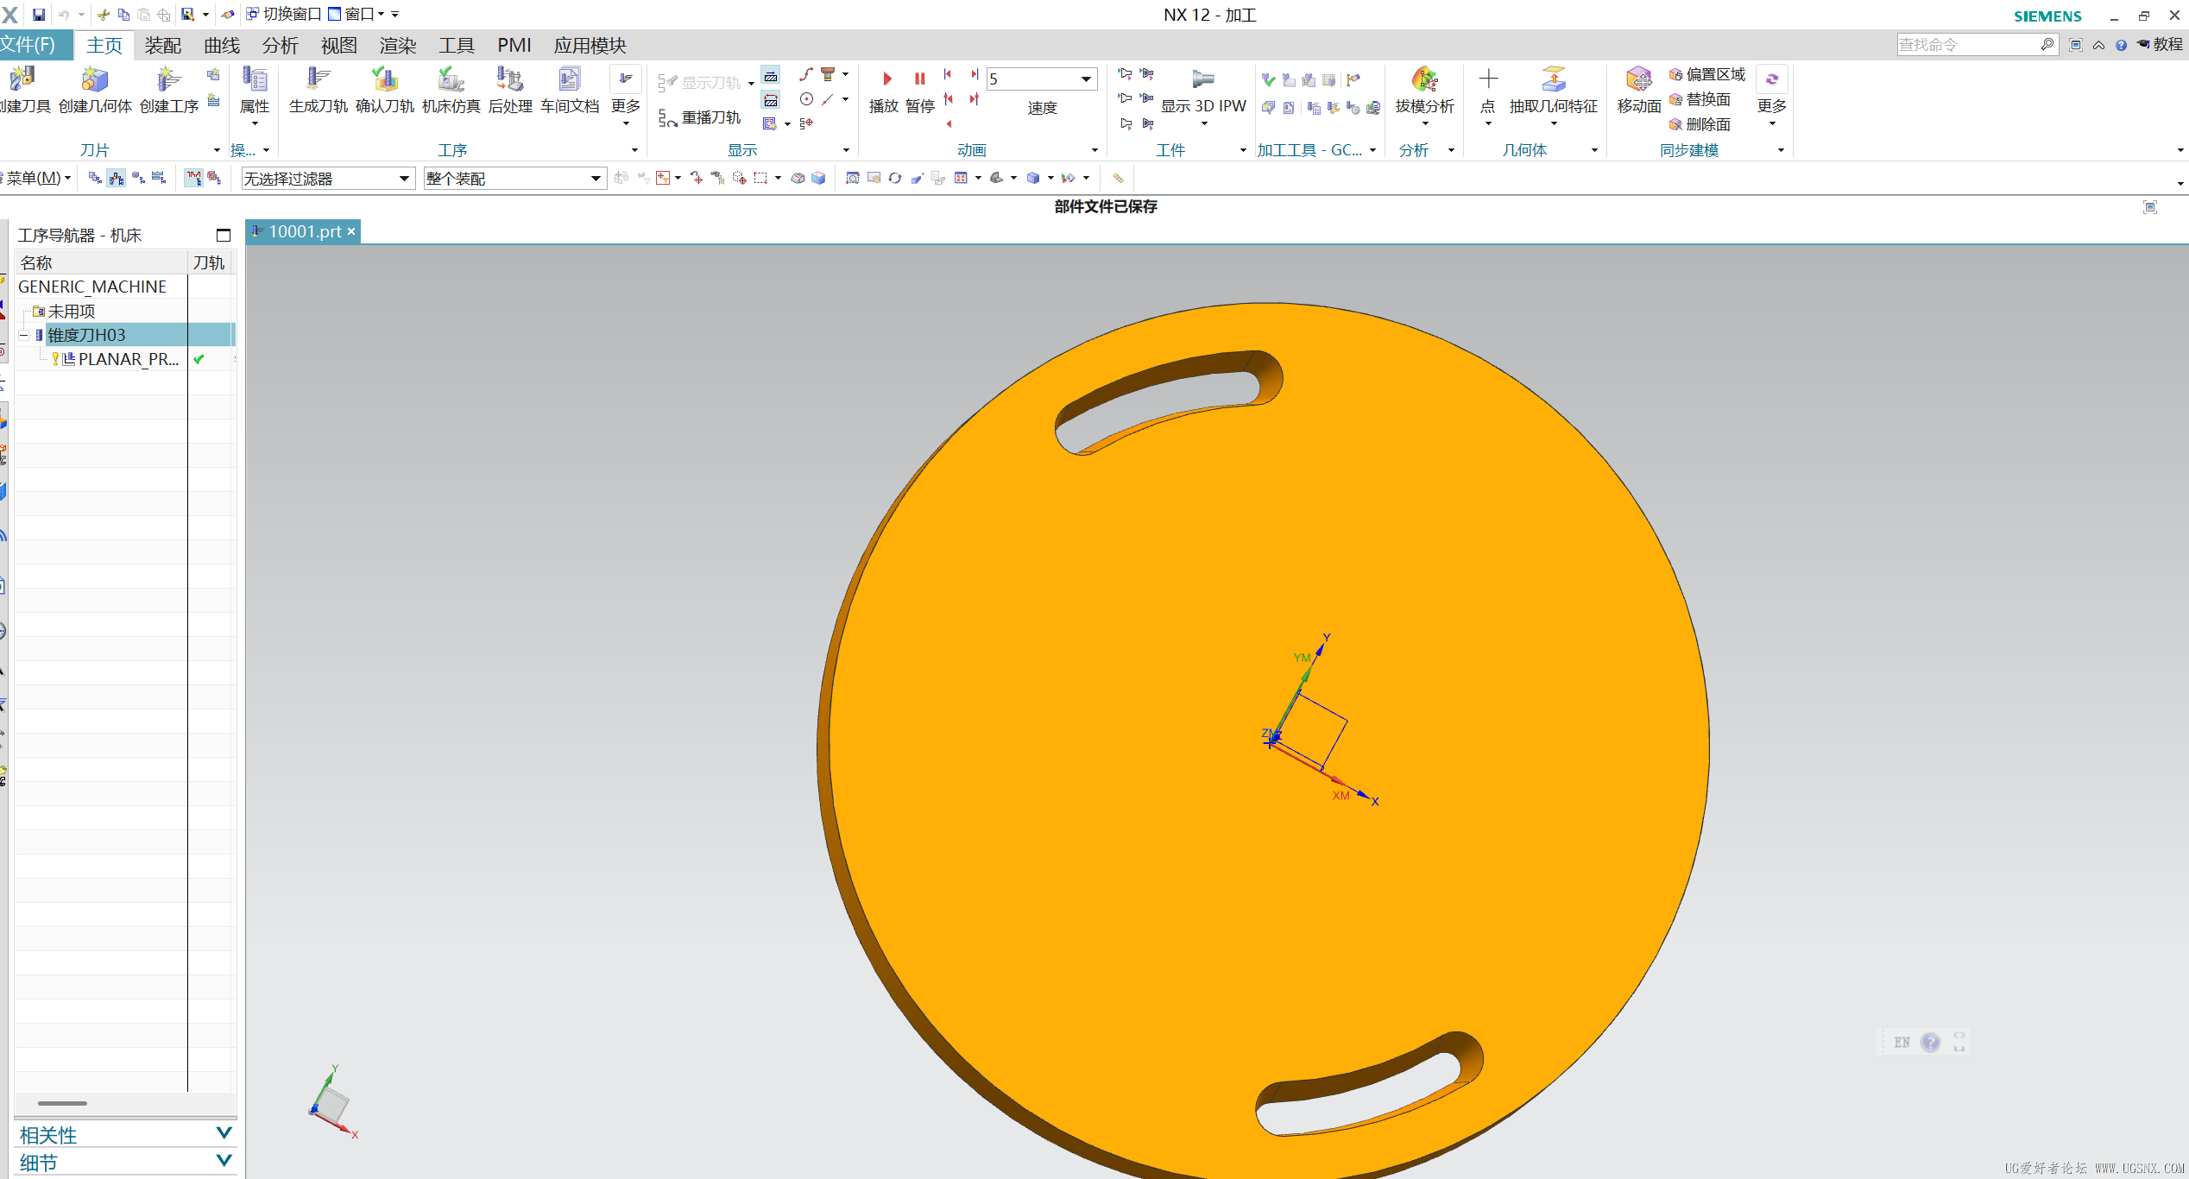The width and height of the screenshot is (2189, 1179).
Task: Switch to the Tools (工具) tab
Action: (x=457, y=46)
